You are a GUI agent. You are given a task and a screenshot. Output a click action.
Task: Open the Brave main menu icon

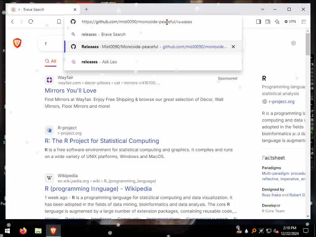[304, 22]
